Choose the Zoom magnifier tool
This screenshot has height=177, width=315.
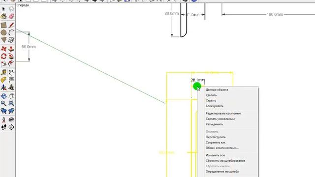(x=3, y=104)
